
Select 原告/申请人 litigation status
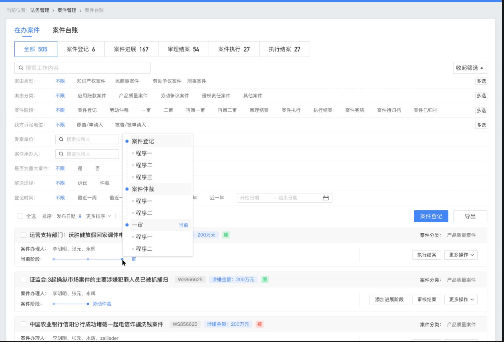tap(90, 125)
